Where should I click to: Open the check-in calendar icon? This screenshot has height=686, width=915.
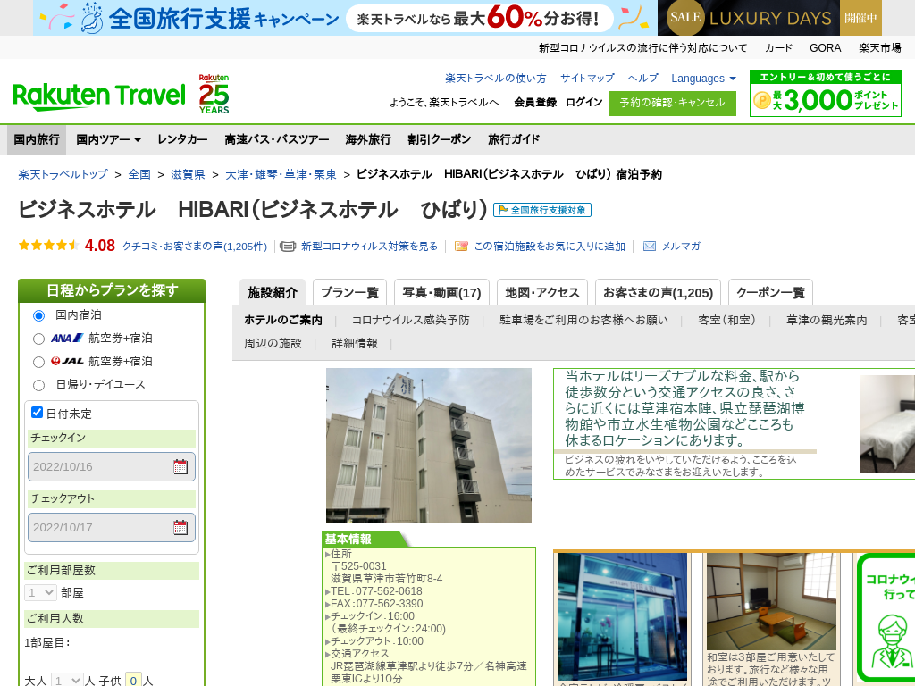180,466
